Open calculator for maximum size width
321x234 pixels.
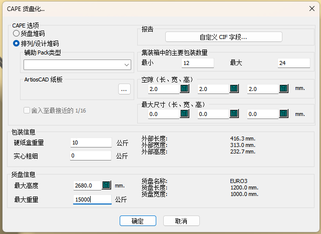tap(234, 114)
